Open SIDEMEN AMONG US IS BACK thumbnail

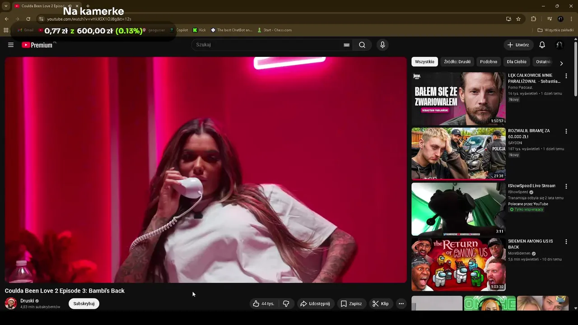[x=458, y=265]
